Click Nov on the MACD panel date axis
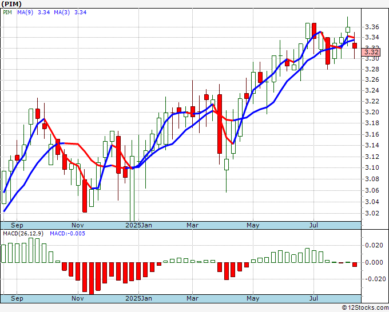Screen dimensions: 389x312 (x=78, y=298)
